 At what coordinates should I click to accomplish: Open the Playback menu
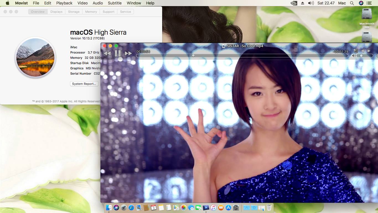pyautogui.click(x=64, y=3)
